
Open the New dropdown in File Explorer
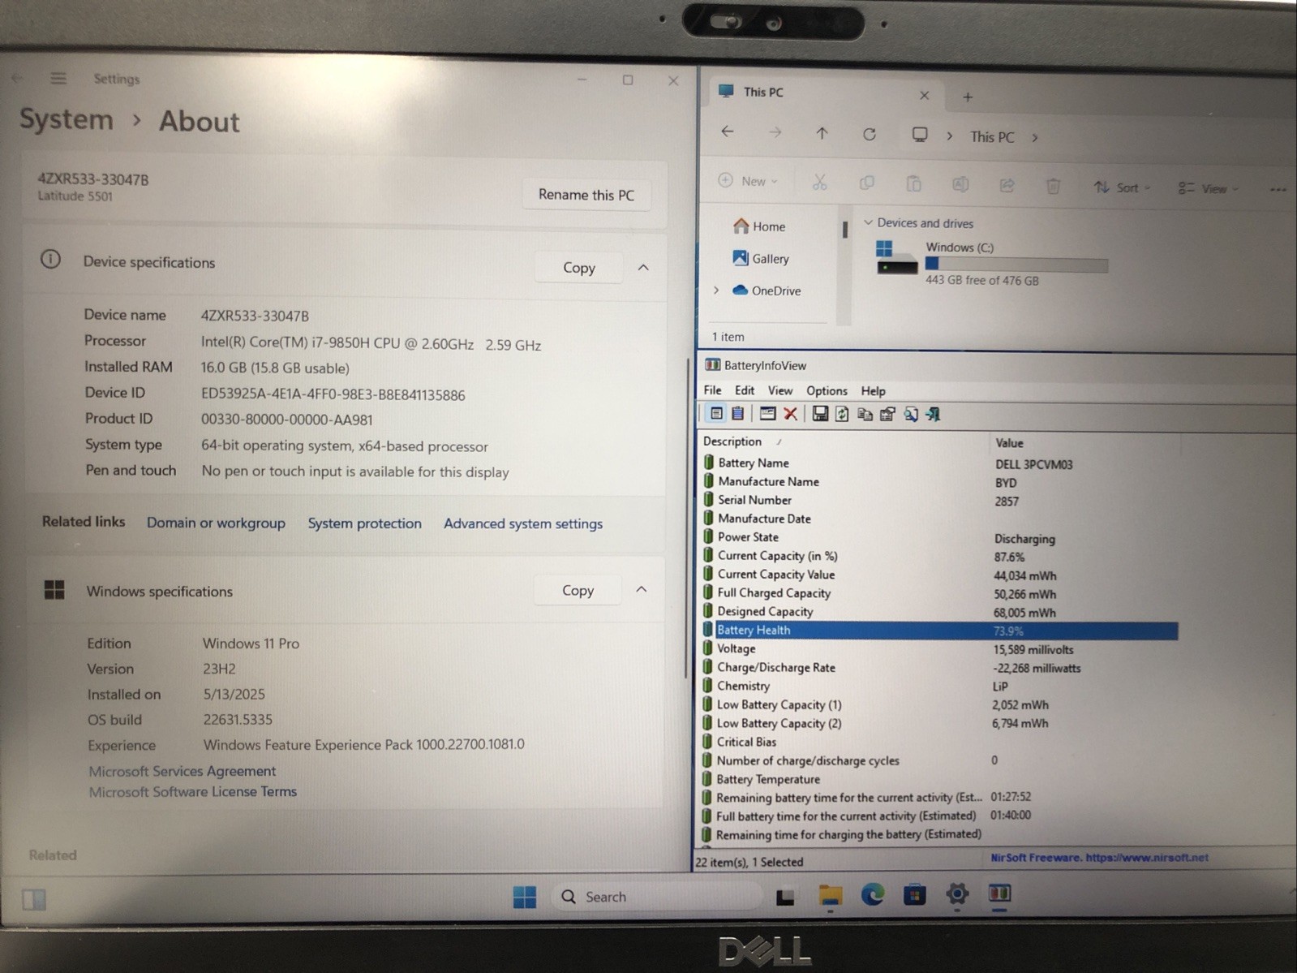coord(748,181)
